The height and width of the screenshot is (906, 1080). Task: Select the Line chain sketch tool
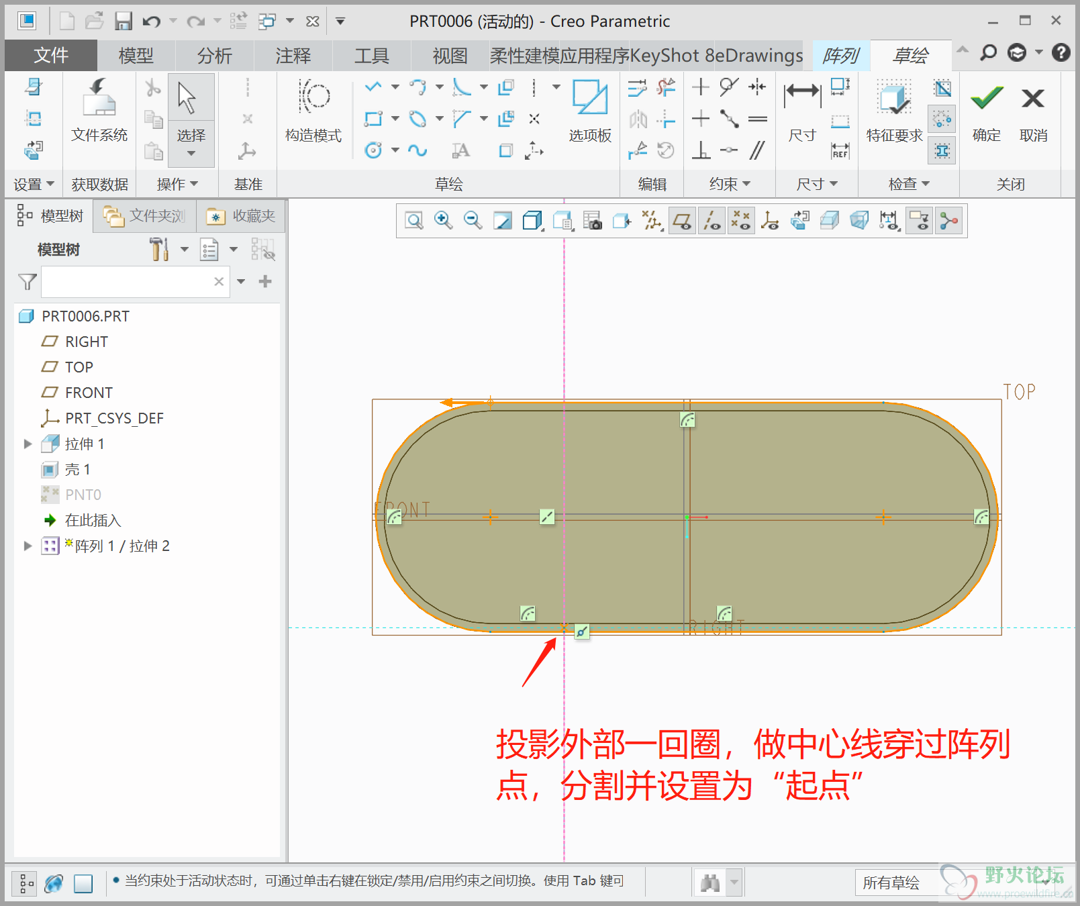pyautogui.click(x=373, y=87)
